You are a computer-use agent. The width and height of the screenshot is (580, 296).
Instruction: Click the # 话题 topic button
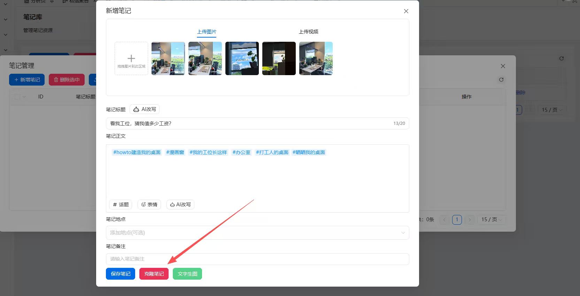click(x=121, y=205)
